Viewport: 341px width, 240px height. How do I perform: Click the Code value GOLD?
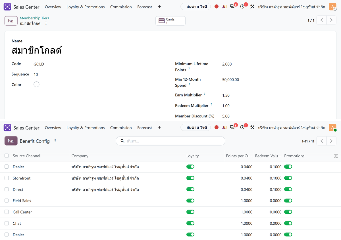point(39,64)
